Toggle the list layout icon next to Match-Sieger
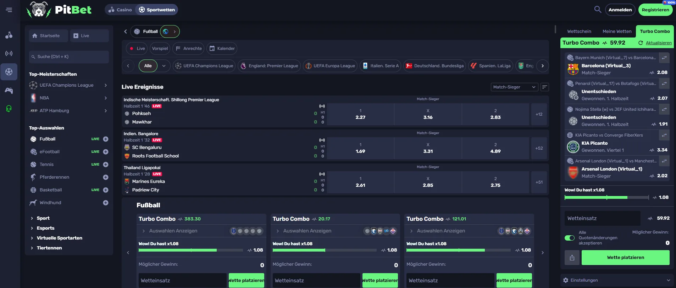Viewport: 676px width, 288px height. tap(545, 87)
